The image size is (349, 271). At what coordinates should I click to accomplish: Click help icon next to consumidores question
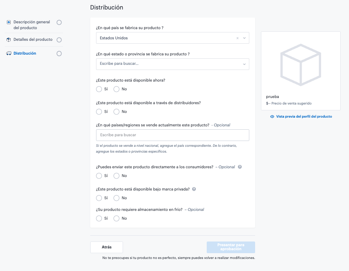click(x=240, y=167)
